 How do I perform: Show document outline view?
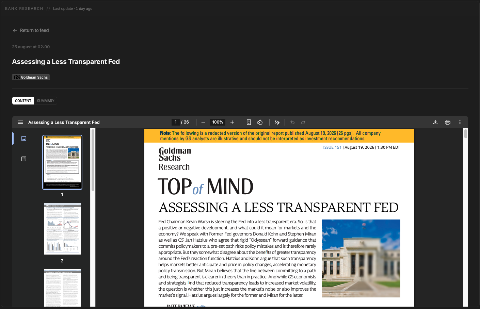point(24,159)
